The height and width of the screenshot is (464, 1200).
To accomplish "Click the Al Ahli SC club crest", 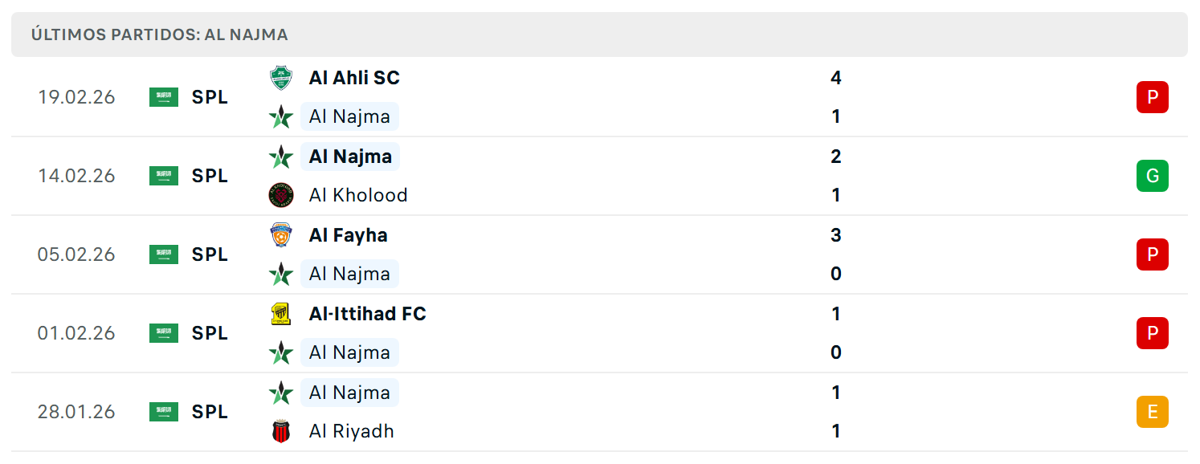I will (x=281, y=78).
